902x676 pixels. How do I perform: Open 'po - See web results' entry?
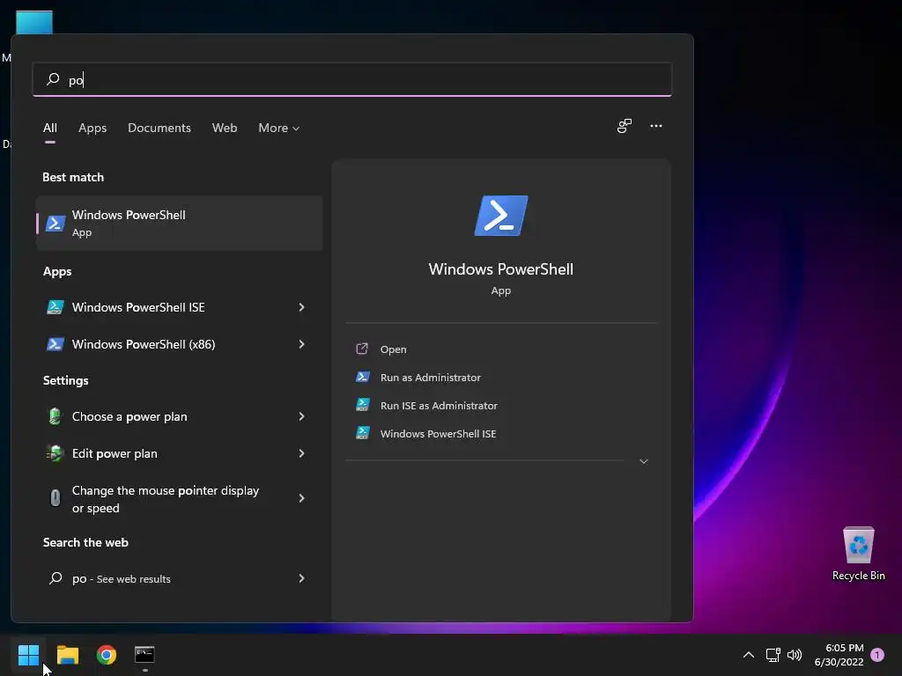tap(179, 578)
